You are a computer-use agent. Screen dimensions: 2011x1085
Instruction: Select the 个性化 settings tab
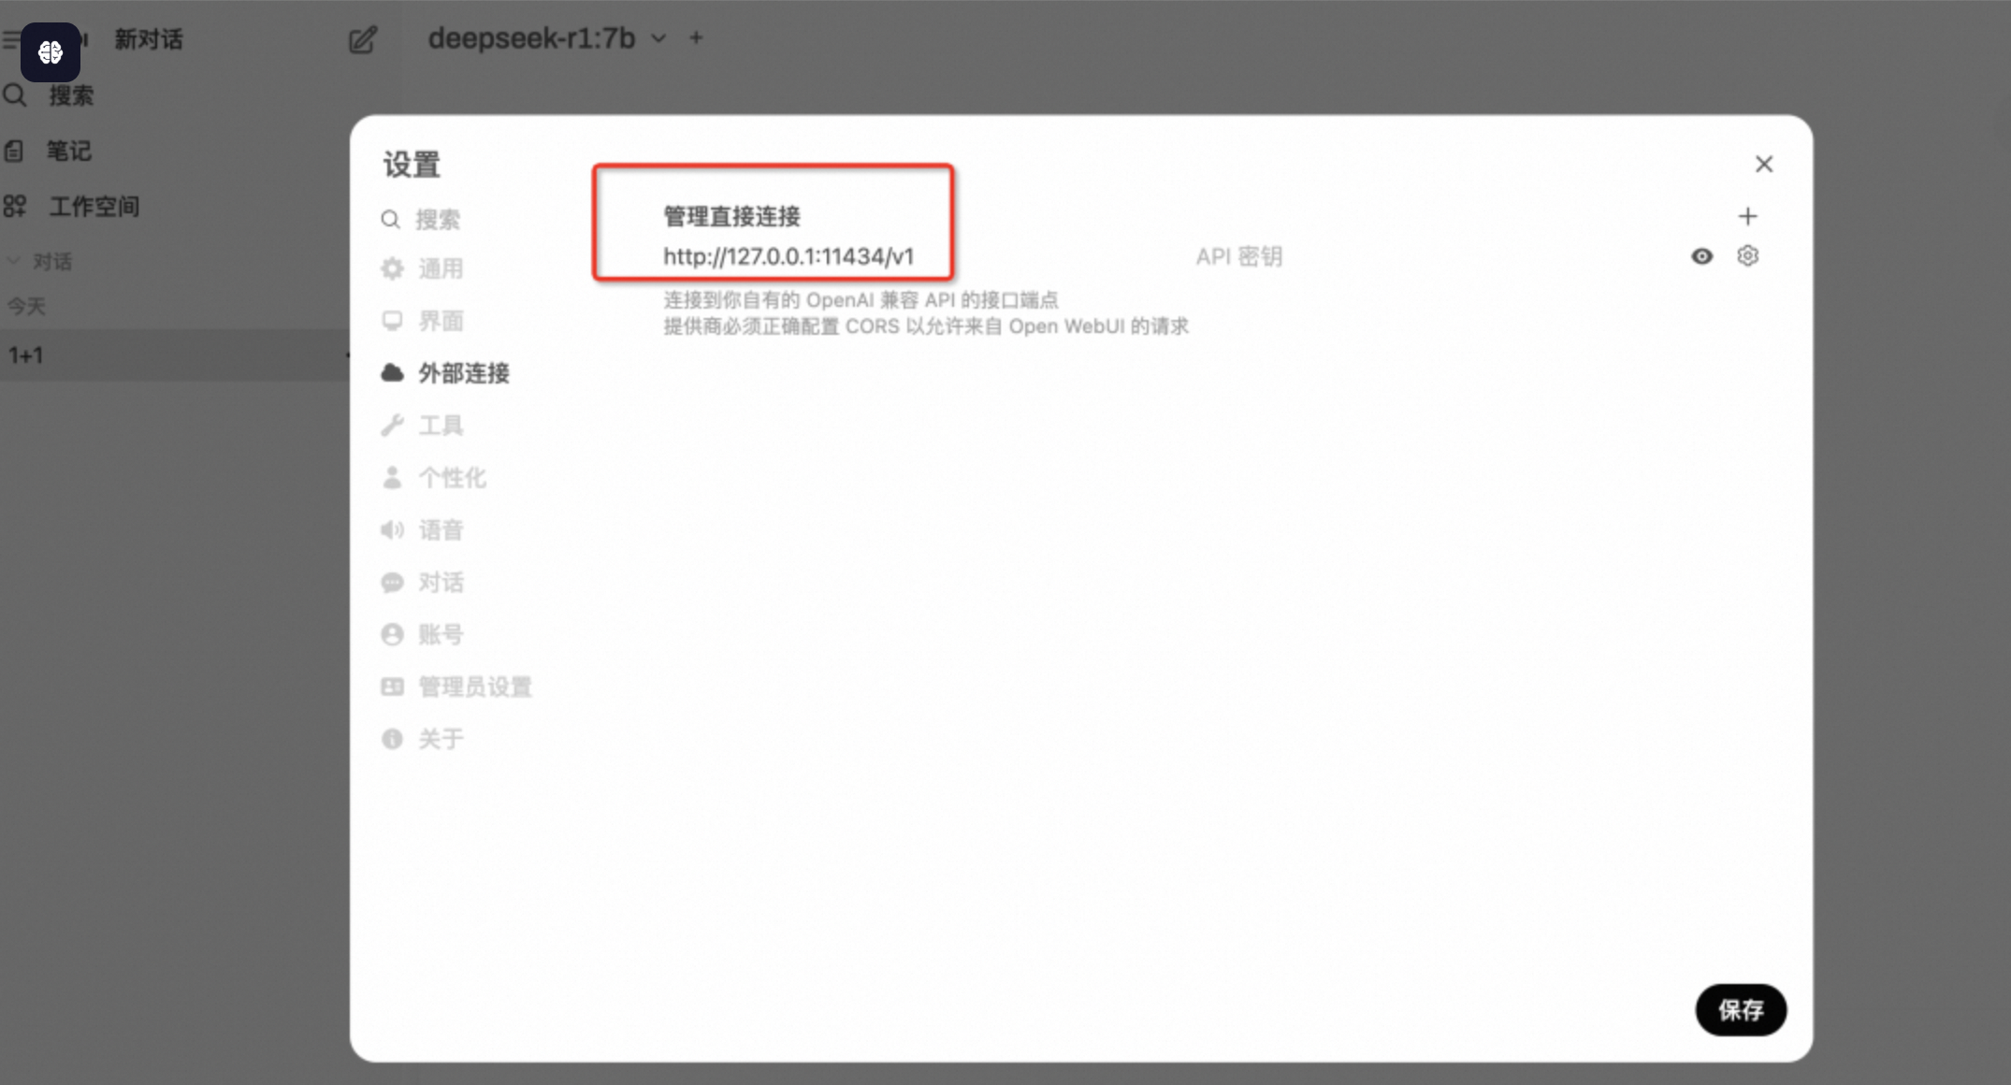coord(451,478)
